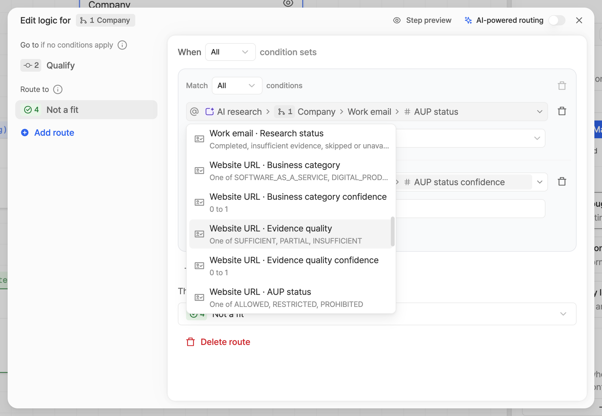602x416 pixels.
Task: Click the 1 Company step chip in header
Action: pos(105,20)
